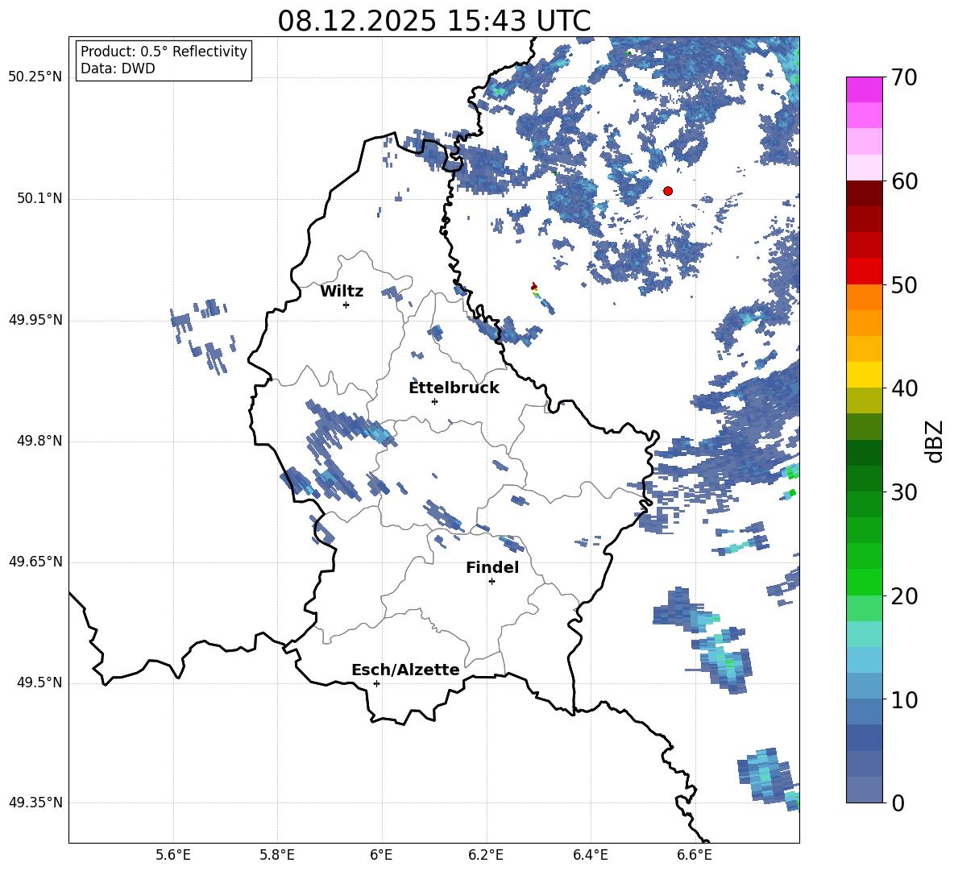Image resolution: width=954 pixels, height=871 pixels.
Task: Click the Ettelbruck station cross marker
Action: click(x=434, y=401)
